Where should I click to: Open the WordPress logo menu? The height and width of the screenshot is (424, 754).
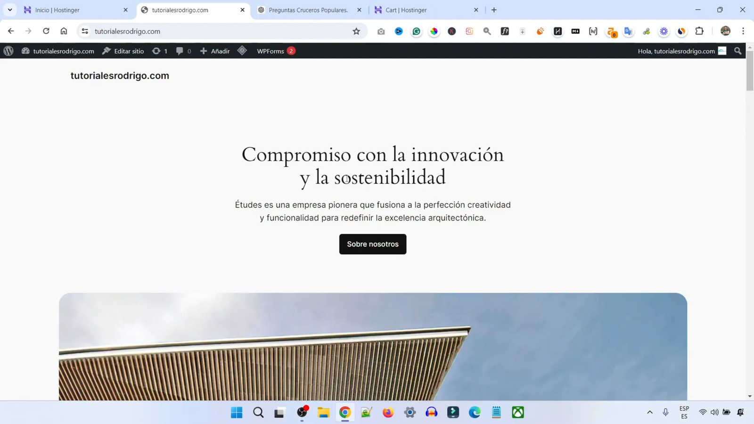[x=8, y=51]
